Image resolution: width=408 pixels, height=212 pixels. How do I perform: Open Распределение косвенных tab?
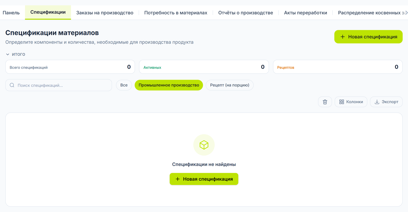[x=371, y=13]
